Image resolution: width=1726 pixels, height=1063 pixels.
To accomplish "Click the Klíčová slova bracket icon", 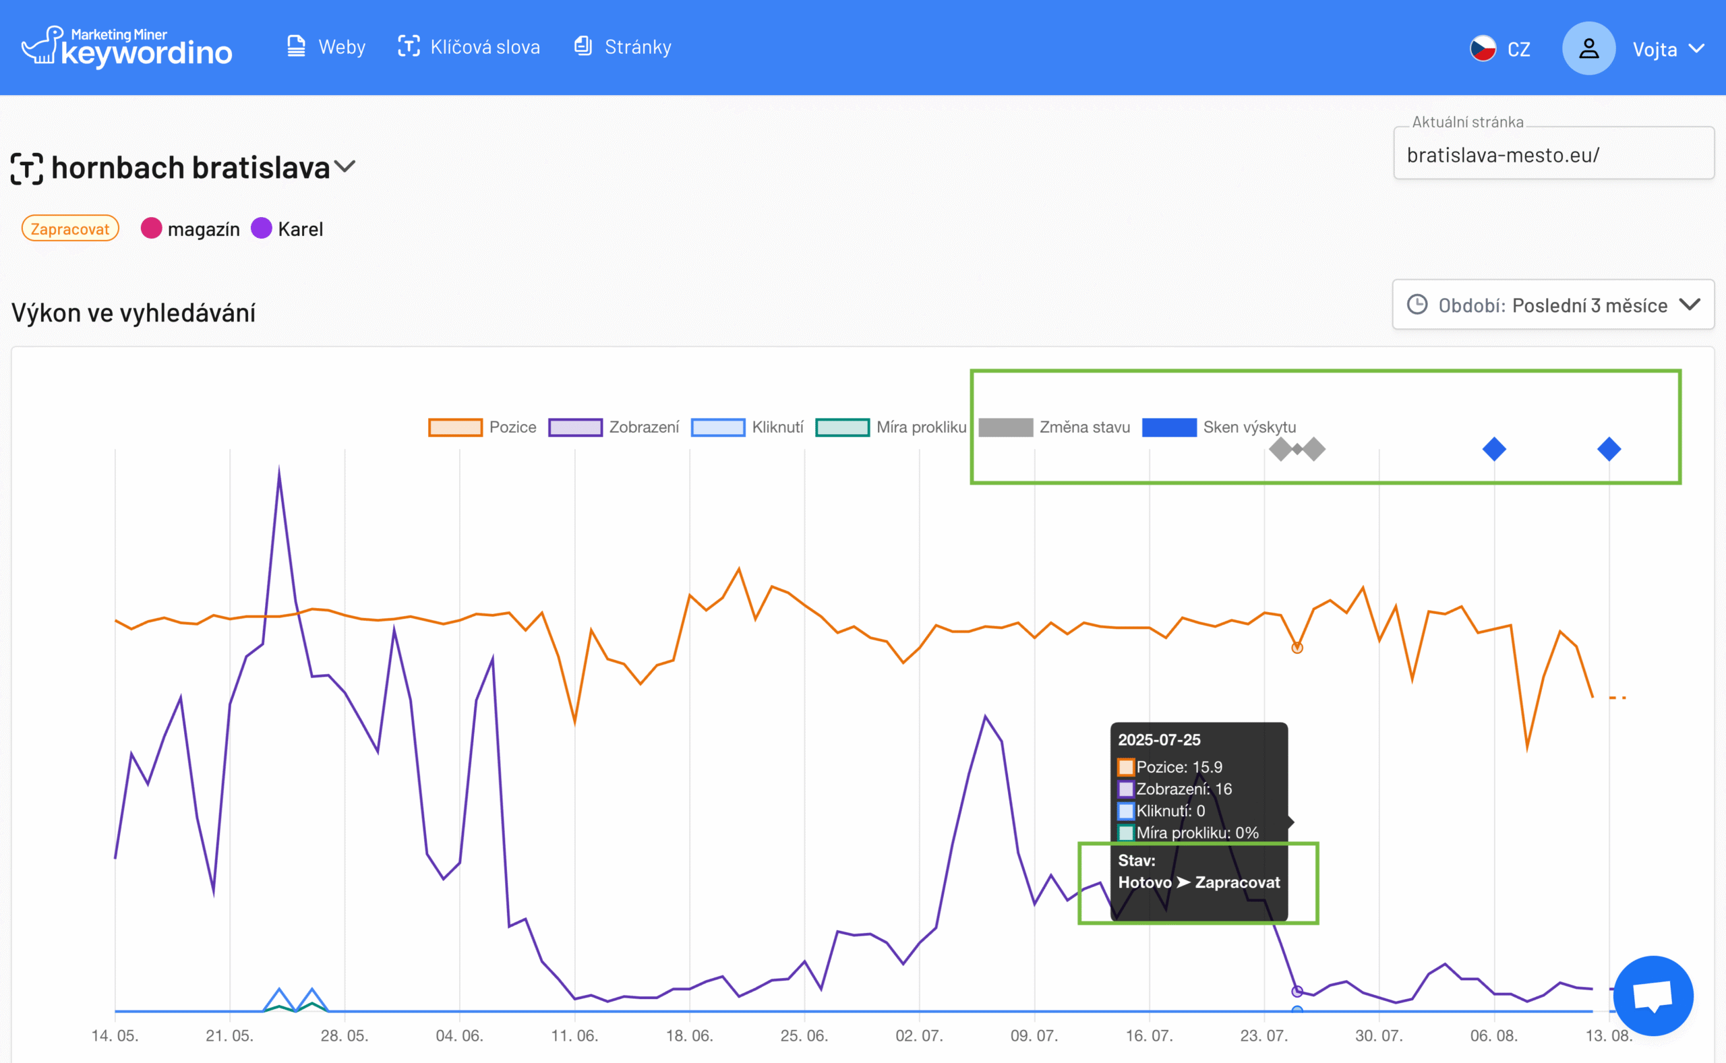I will 409,47.
